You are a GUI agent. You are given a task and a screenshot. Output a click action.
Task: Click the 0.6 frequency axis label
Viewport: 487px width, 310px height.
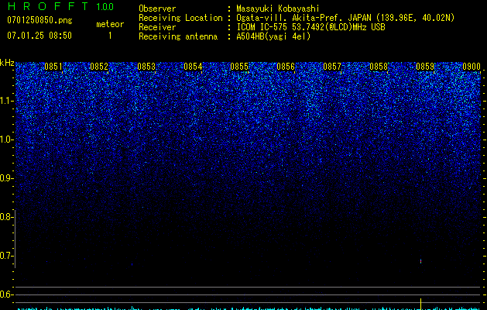pos(6,294)
